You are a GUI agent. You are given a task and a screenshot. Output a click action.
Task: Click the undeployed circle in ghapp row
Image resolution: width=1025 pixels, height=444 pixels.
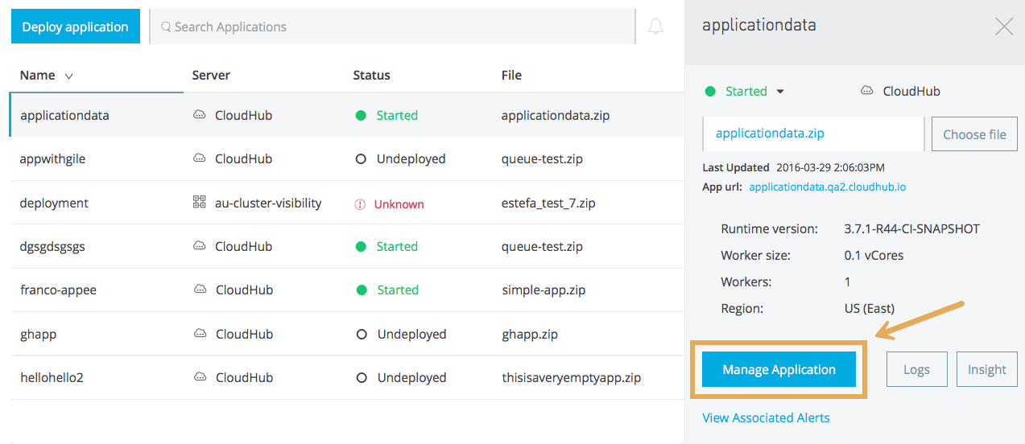click(361, 334)
